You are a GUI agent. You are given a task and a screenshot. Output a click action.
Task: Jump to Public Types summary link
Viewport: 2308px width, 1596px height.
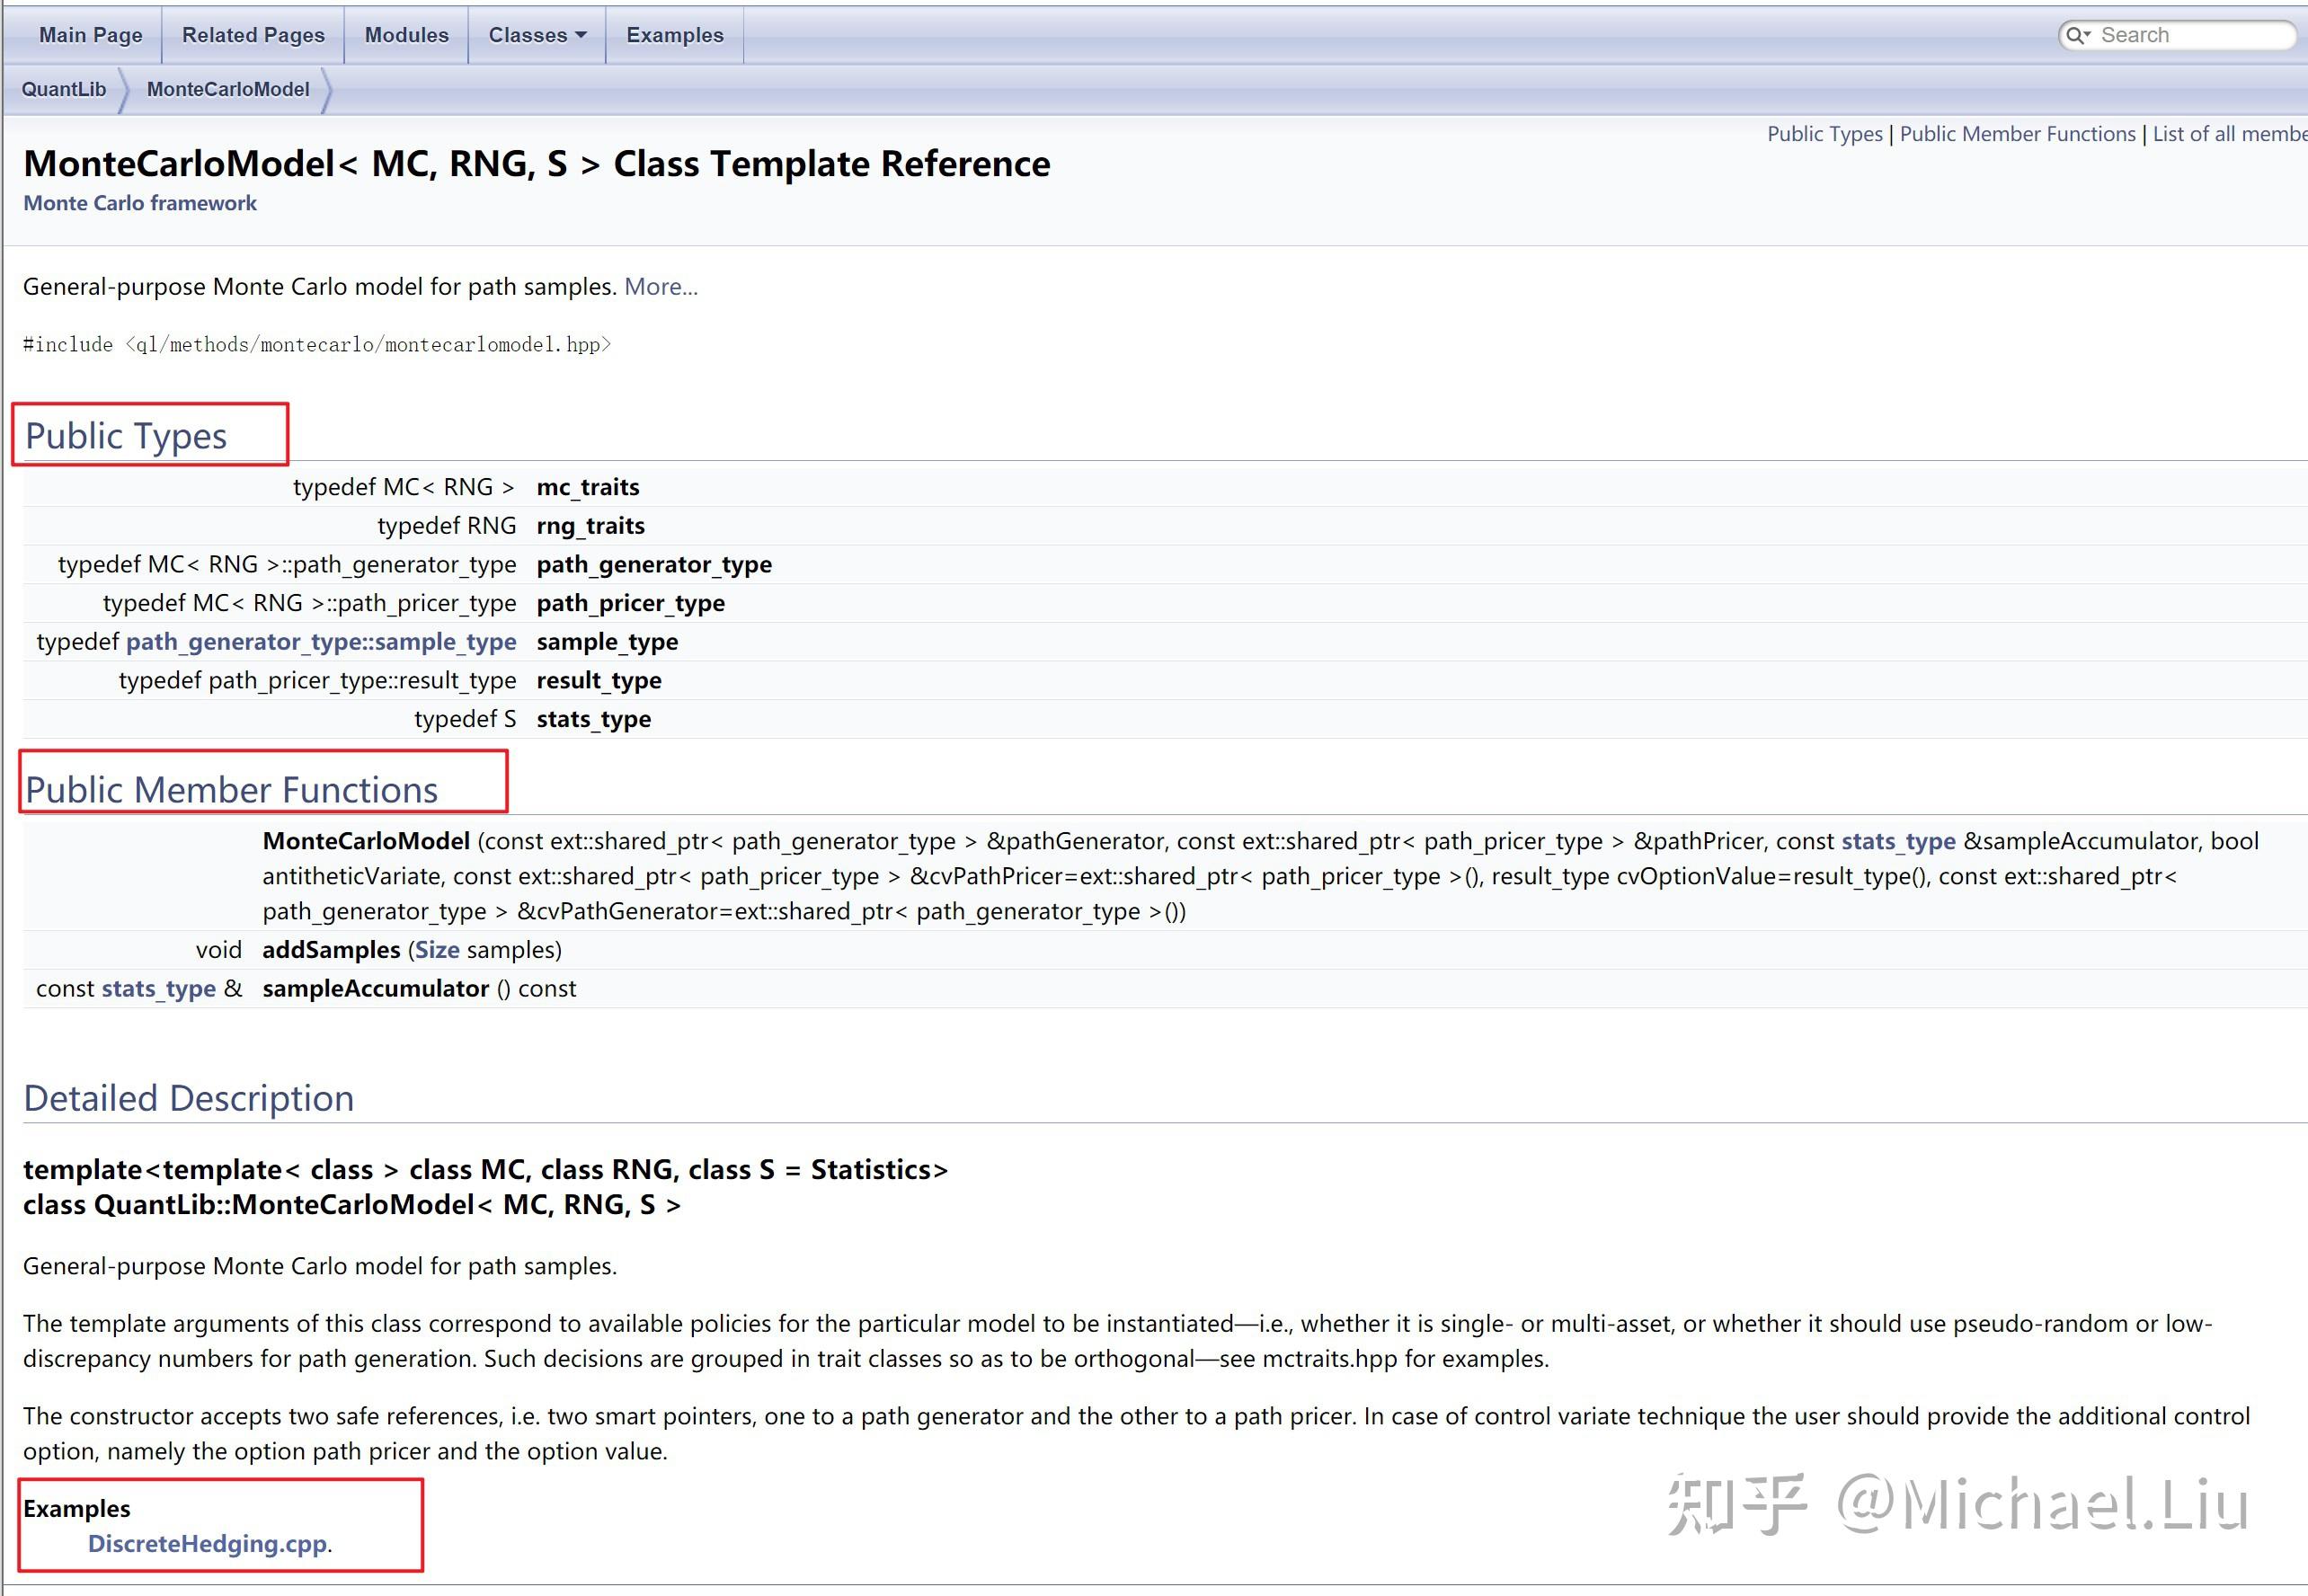pyautogui.click(x=1824, y=134)
